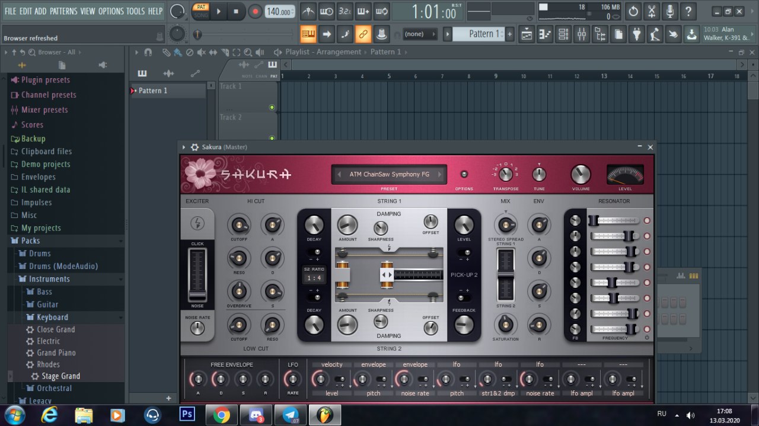Screen dimensions: 759x426
Task: Open the Plugin presets browser folder
Action: tap(46, 80)
